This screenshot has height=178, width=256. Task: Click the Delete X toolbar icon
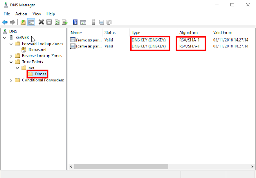coord(41,22)
